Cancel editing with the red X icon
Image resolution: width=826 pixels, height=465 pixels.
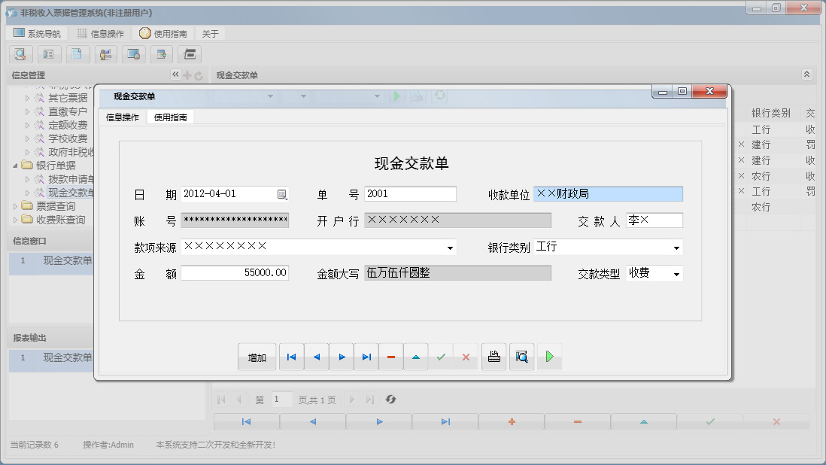point(466,357)
